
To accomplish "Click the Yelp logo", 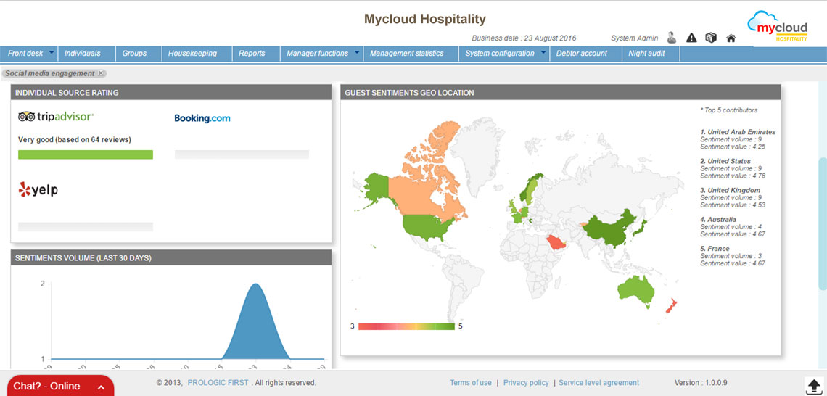I will [x=38, y=190].
